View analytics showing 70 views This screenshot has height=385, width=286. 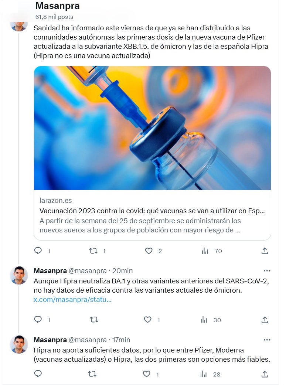(x=205, y=251)
